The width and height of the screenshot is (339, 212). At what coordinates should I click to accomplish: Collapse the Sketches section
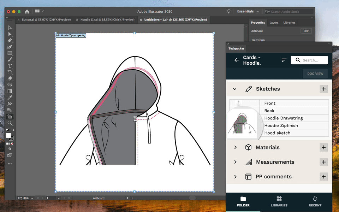pyautogui.click(x=234, y=89)
